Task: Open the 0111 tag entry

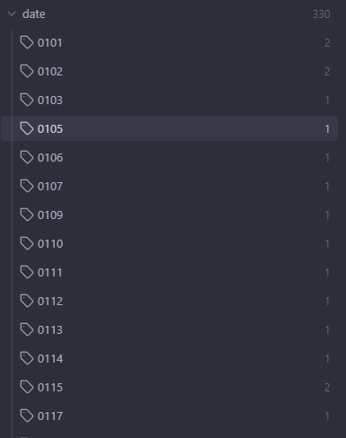Action: 170,272
